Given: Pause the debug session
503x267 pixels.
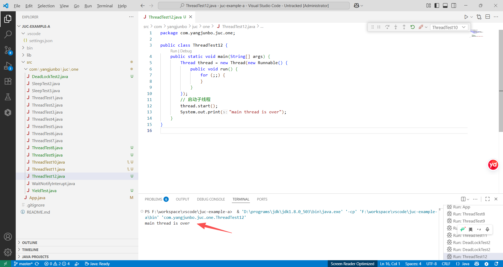Looking at the screenshot, I should pos(379,27).
